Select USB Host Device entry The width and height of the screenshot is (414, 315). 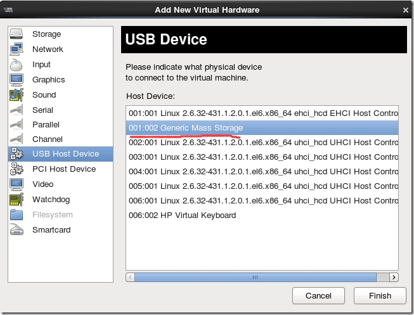(x=65, y=154)
